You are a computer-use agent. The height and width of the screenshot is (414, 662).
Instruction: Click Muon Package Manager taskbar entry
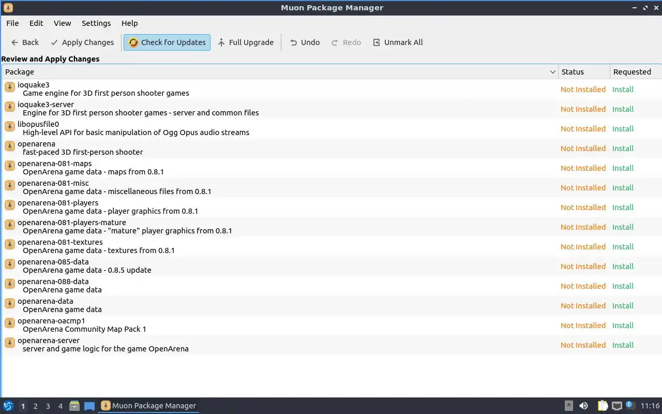(x=148, y=406)
